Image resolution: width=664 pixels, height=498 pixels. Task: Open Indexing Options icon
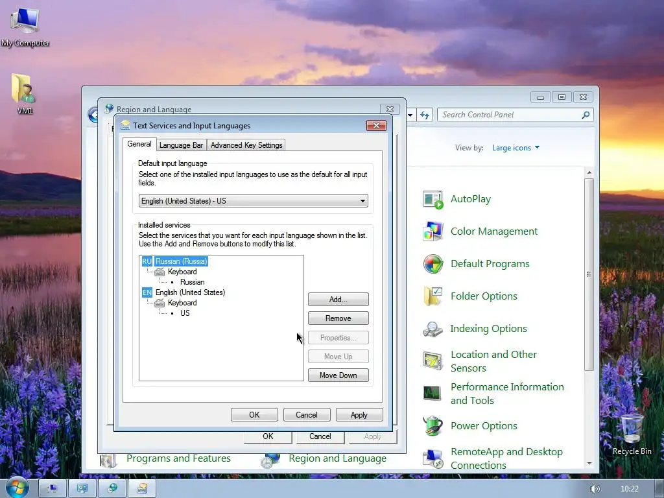[x=433, y=329]
